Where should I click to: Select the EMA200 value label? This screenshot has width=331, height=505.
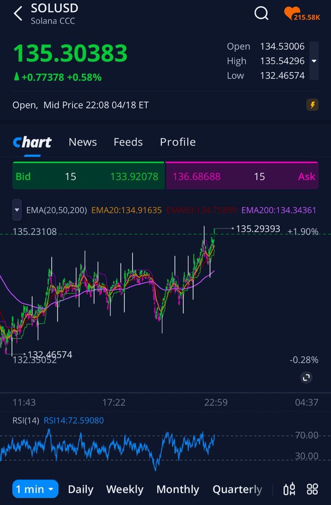point(279,210)
